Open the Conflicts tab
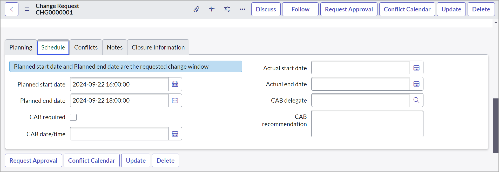The height and width of the screenshot is (172, 499). tap(86, 47)
